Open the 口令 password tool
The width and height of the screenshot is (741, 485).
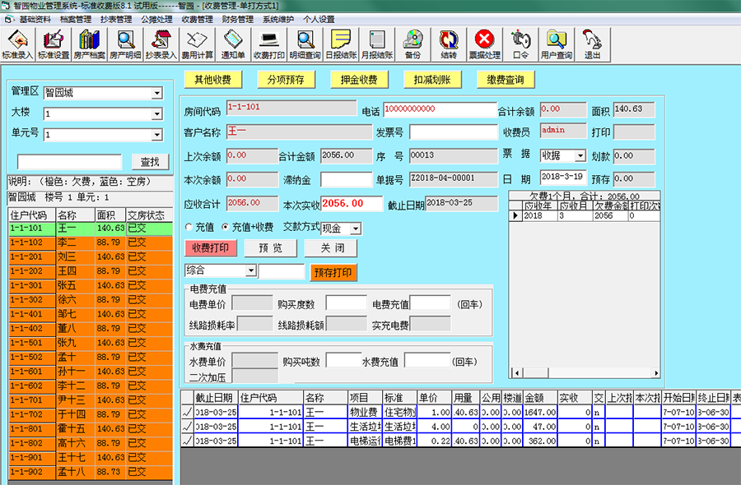[520, 44]
